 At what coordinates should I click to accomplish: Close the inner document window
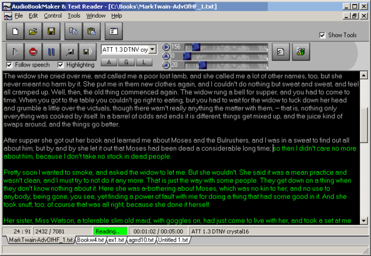(x=364, y=16)
